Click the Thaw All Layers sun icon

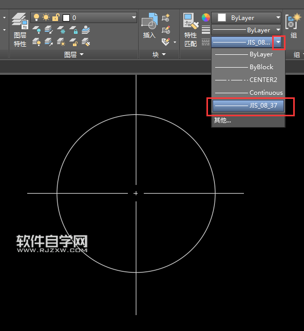click(61, 42)
